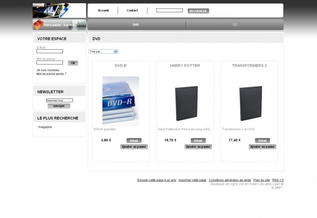Screen dimensions: 317x218
Task: Click the NEWSLETTER panel heading
Action: (x=50, y=92)
